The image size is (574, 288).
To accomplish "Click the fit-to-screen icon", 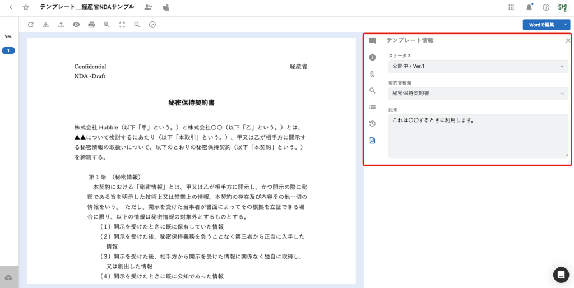I will (122, 25).
